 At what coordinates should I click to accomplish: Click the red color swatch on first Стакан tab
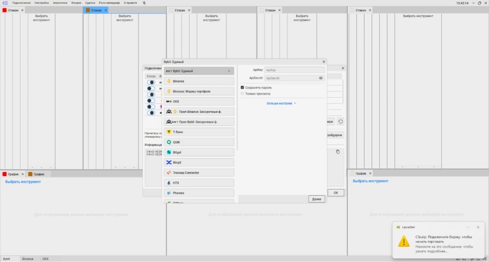tap(5, 10)
